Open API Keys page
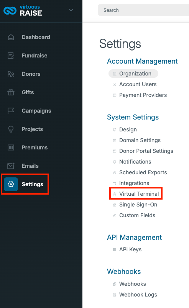This screenshot has width=189, height=308. [130, 249]
